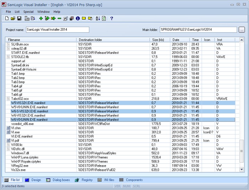The image size is (249, 190).
Task: Add a folder with the folder-plus icon
Action: click(x=53, y=19)
